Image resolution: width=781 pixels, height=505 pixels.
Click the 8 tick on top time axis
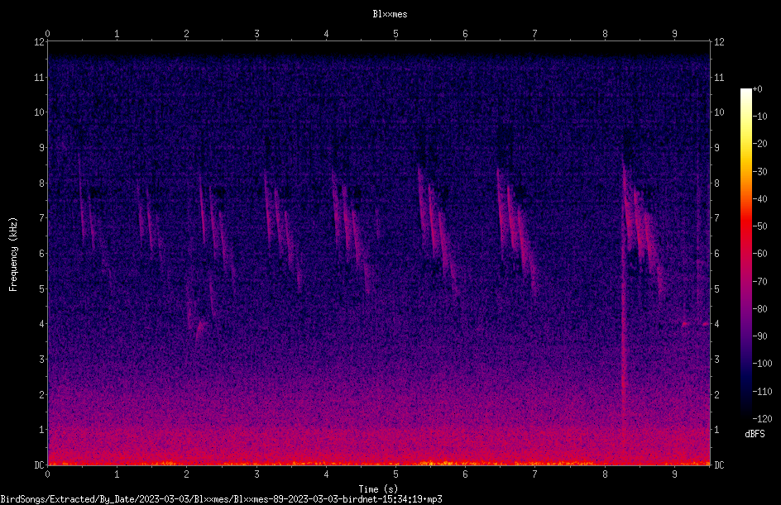[605, 34]
